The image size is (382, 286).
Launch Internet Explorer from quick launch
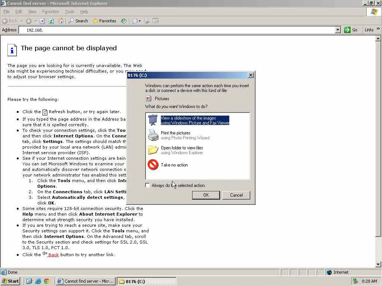38,282
